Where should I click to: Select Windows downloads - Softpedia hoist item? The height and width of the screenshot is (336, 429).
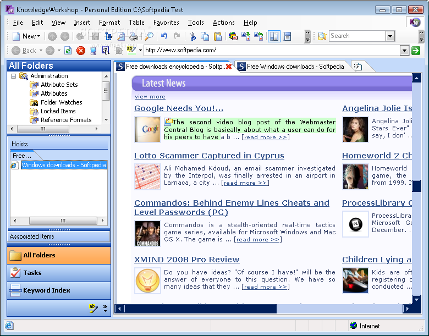point(64,165)
